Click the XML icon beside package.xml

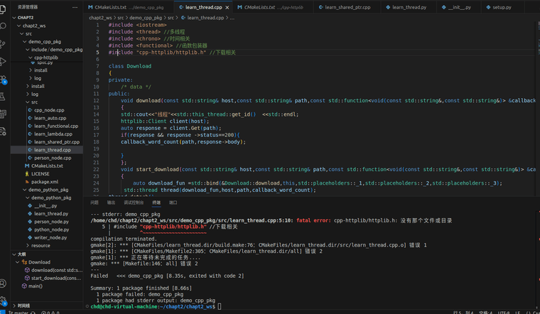27,182
